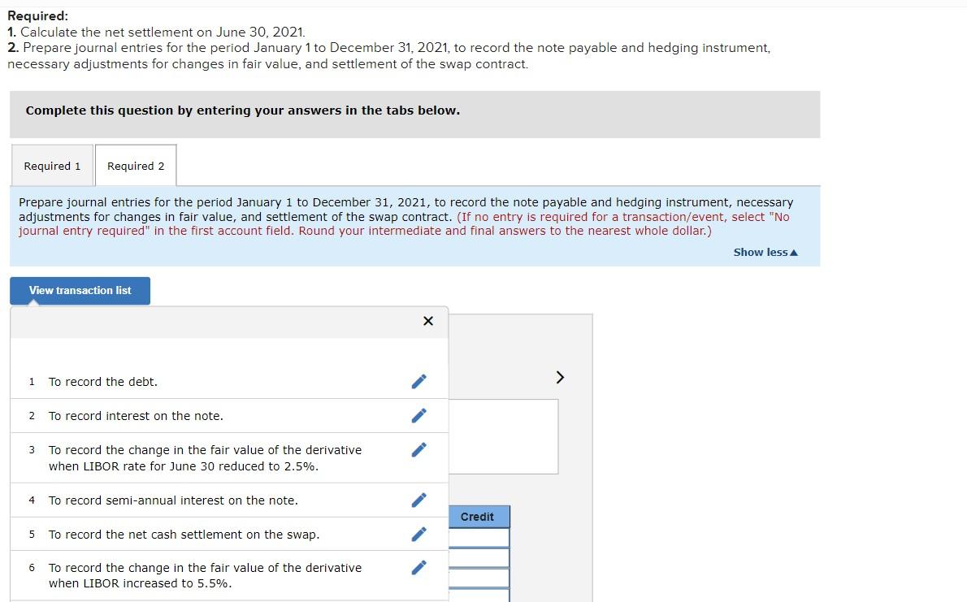Go to next transaction using right chevron
The image size is (967, 602).
(x=560, y=377)
